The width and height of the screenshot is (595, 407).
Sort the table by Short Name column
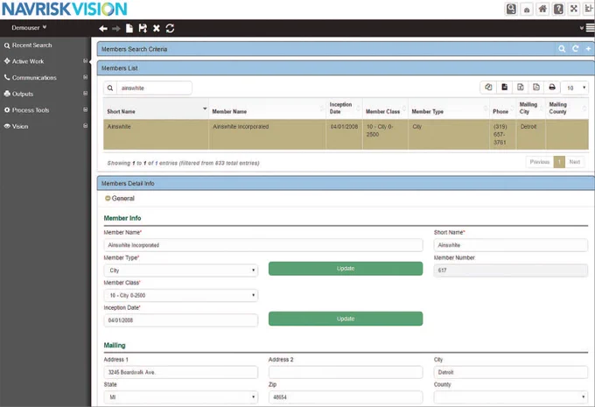[x=156, y=109]
